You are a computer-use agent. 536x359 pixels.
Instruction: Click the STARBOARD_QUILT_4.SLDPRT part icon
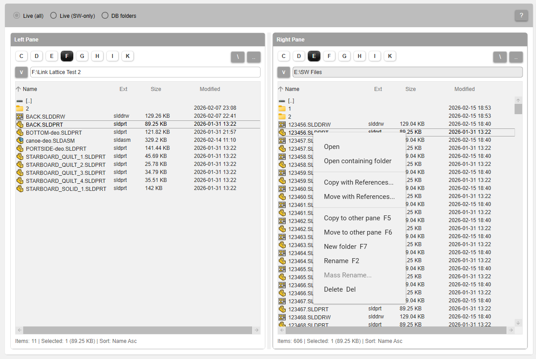[20, 181]
